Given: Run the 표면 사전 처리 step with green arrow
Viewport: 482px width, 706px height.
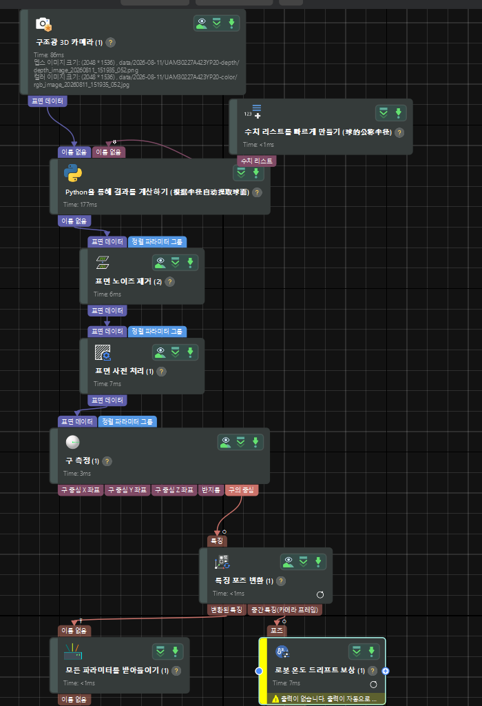Looking at the screenshot, I should click(x=190, y=352).
